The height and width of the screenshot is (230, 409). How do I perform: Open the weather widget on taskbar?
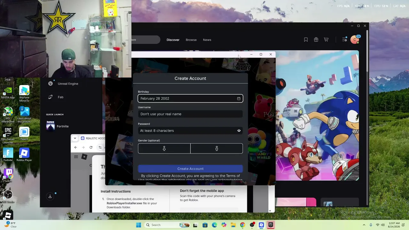10,225
